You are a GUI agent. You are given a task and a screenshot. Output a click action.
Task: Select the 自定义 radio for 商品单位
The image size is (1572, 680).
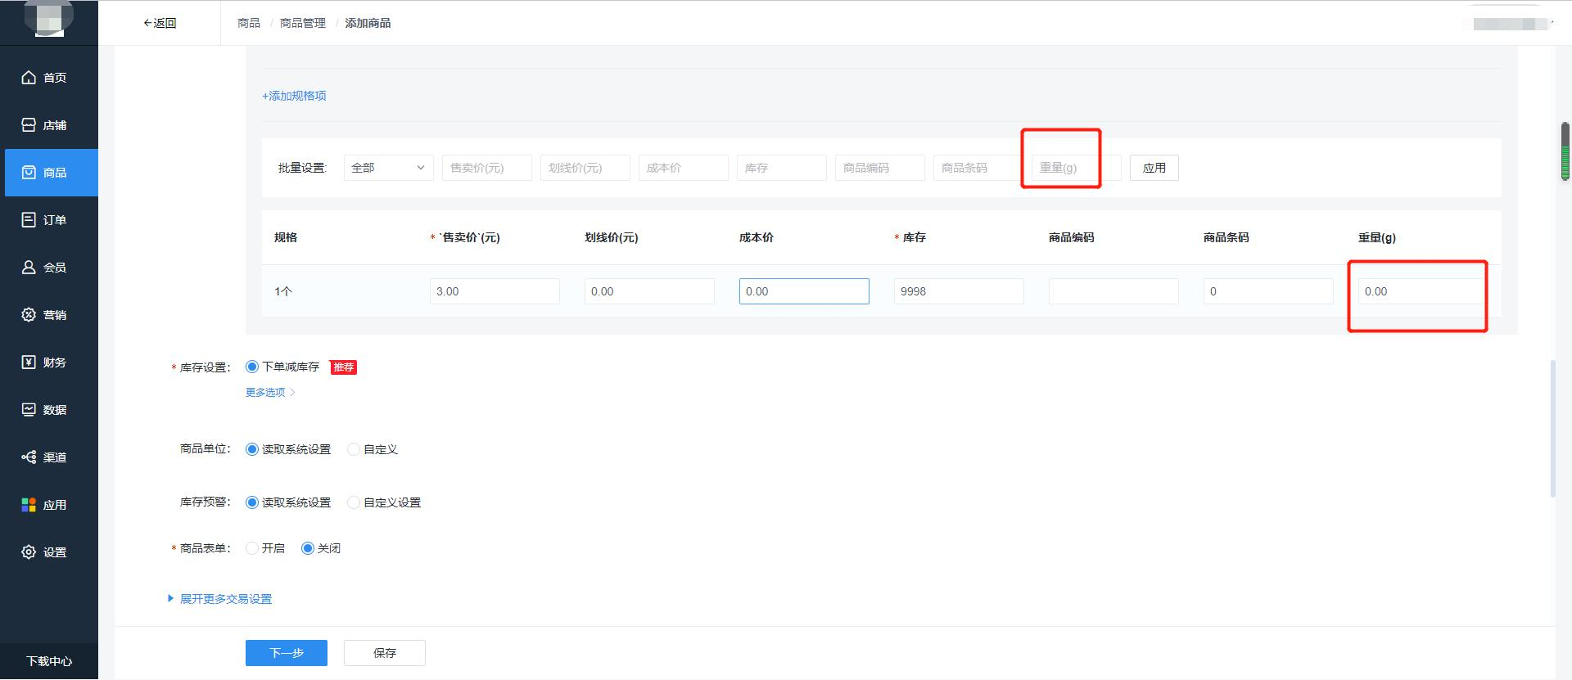pos(354,449)
